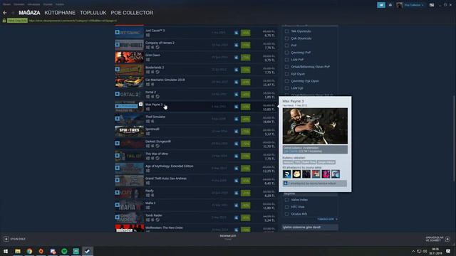
Task: Click the review icon in Max Payne 3 row
Action: click(236, 107)
